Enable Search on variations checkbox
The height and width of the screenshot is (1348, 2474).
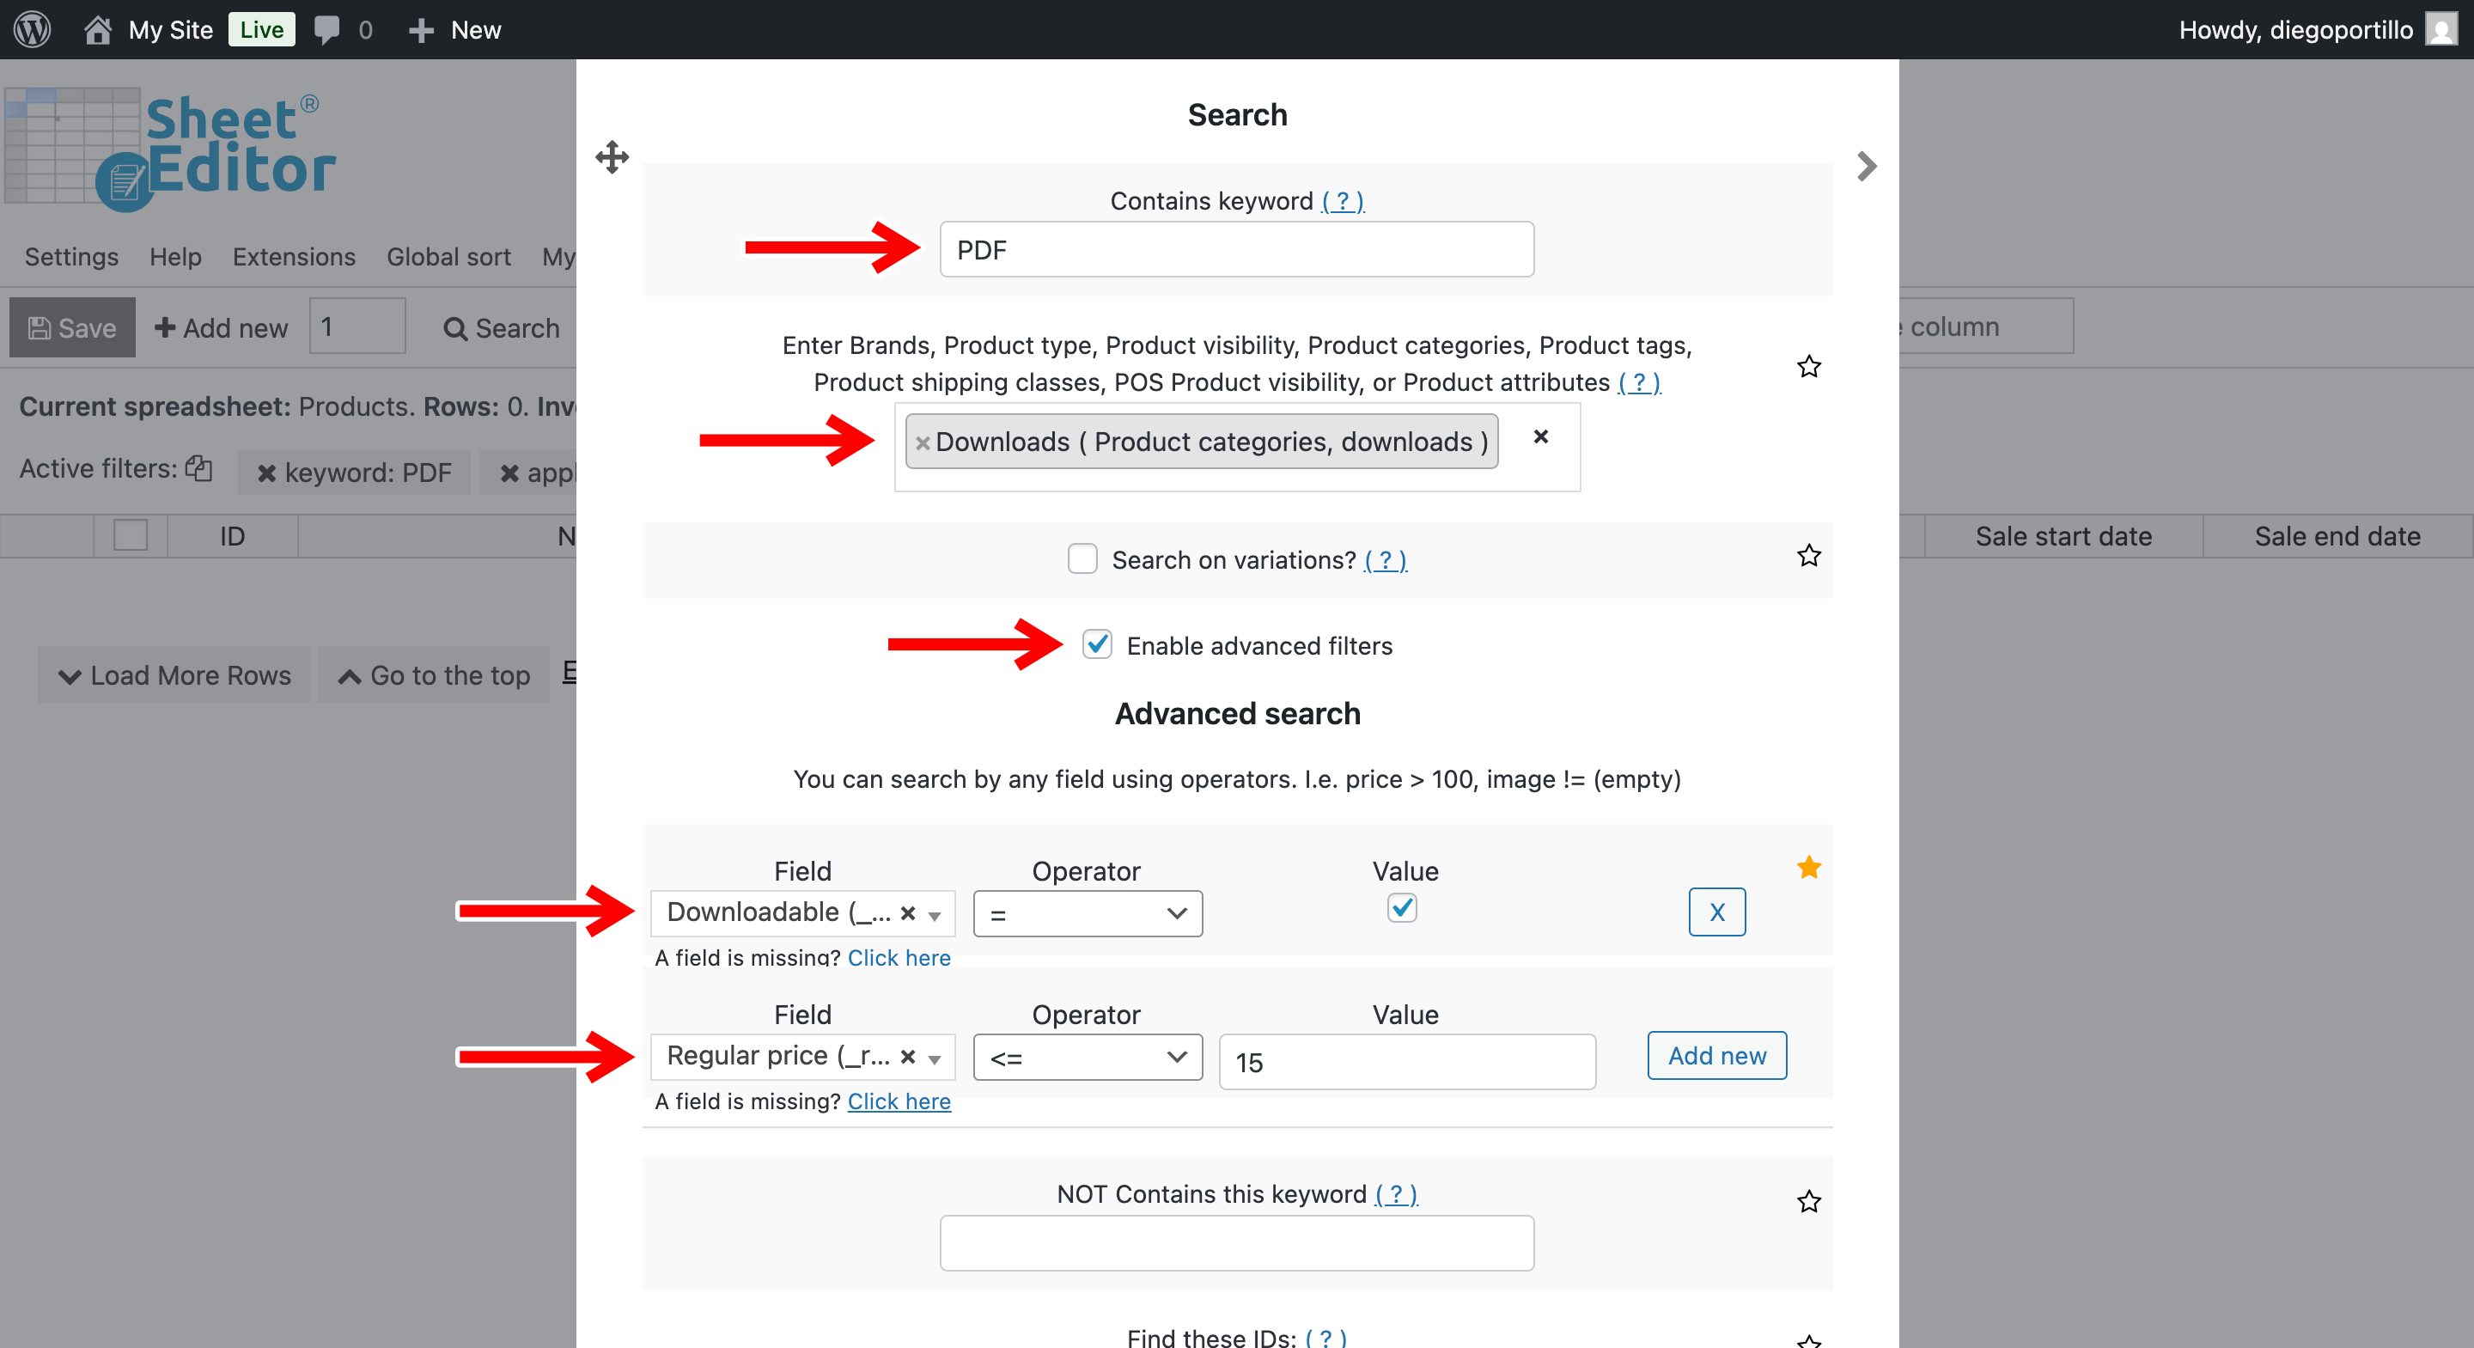[x=1082, y=558]
